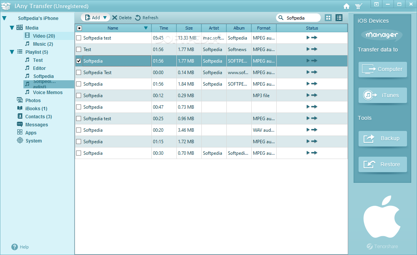
Task: Click the Photos icon in sidebar
Action: coord(20,100)
